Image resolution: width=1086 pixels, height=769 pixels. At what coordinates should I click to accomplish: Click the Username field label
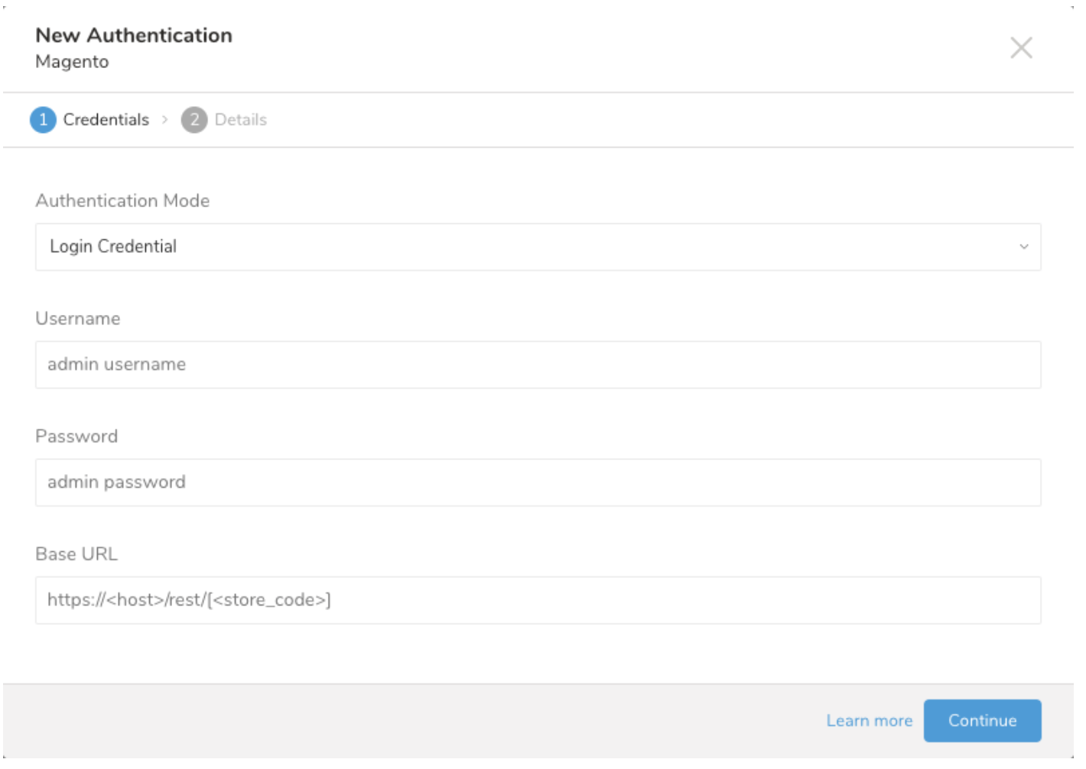77,319
